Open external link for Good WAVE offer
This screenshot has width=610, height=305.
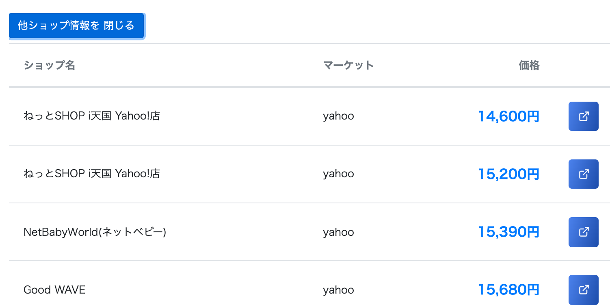584,290
